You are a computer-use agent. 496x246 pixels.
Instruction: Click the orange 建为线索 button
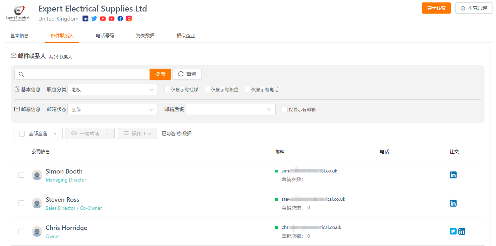pyautogui.click(x=436, y=8)
